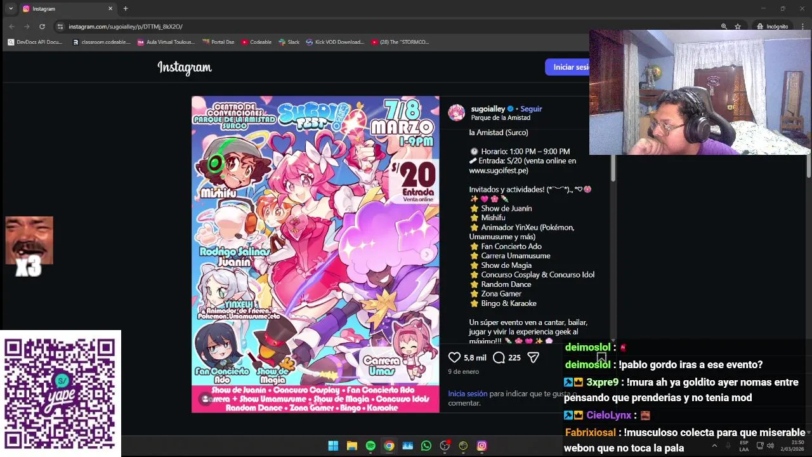Open the tab search dropdown arrow

point(11,8)
